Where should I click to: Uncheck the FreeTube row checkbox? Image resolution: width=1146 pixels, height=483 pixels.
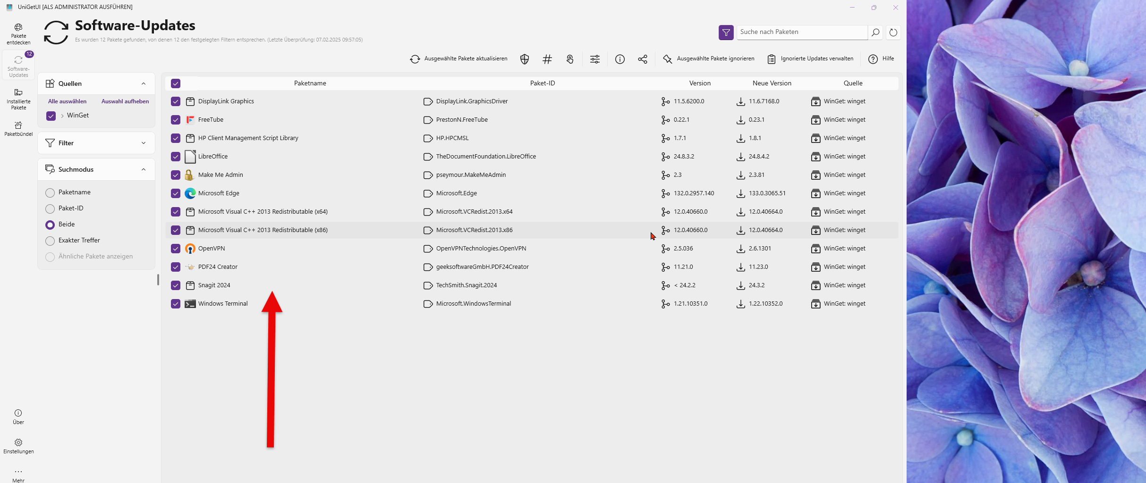coord(176,120)
